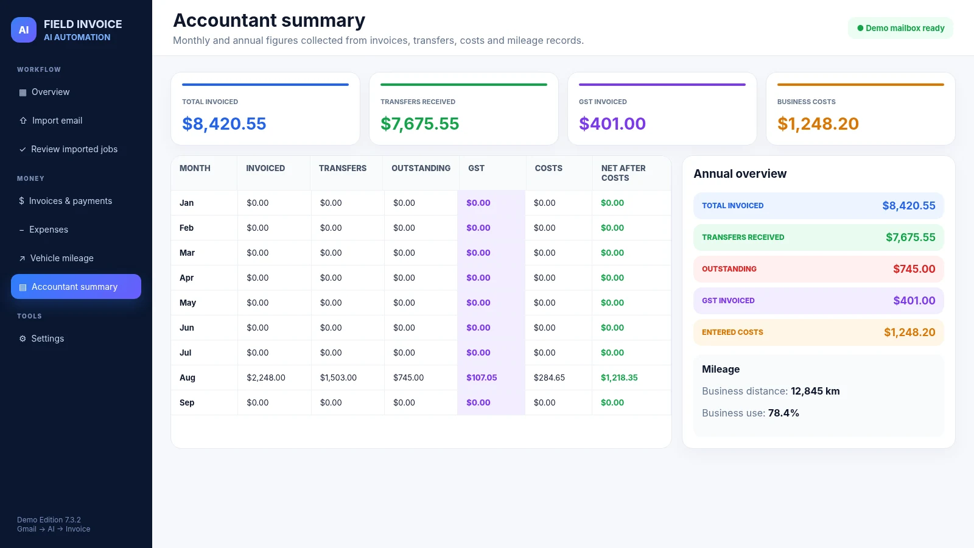
Task: Click the green Demo mailbox status dot
Action: [860, 28]
